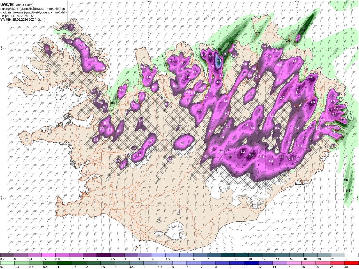Select the light pink rain-scale swatch between 16 and 18
359x269 pixels.
(294, 263)
